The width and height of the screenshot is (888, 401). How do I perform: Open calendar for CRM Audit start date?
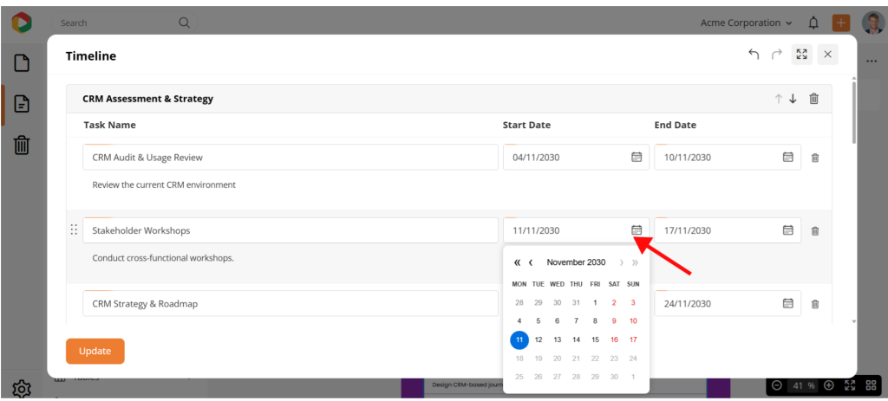[x=637, y=158]
